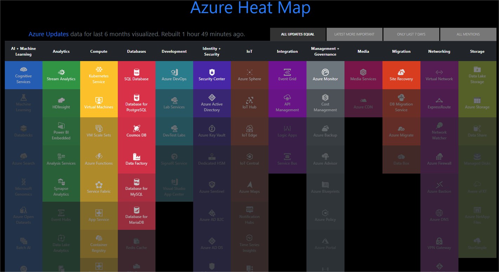Open the DevTest Labs tile
Screen dimensions: 499x272
coord(174,131)
